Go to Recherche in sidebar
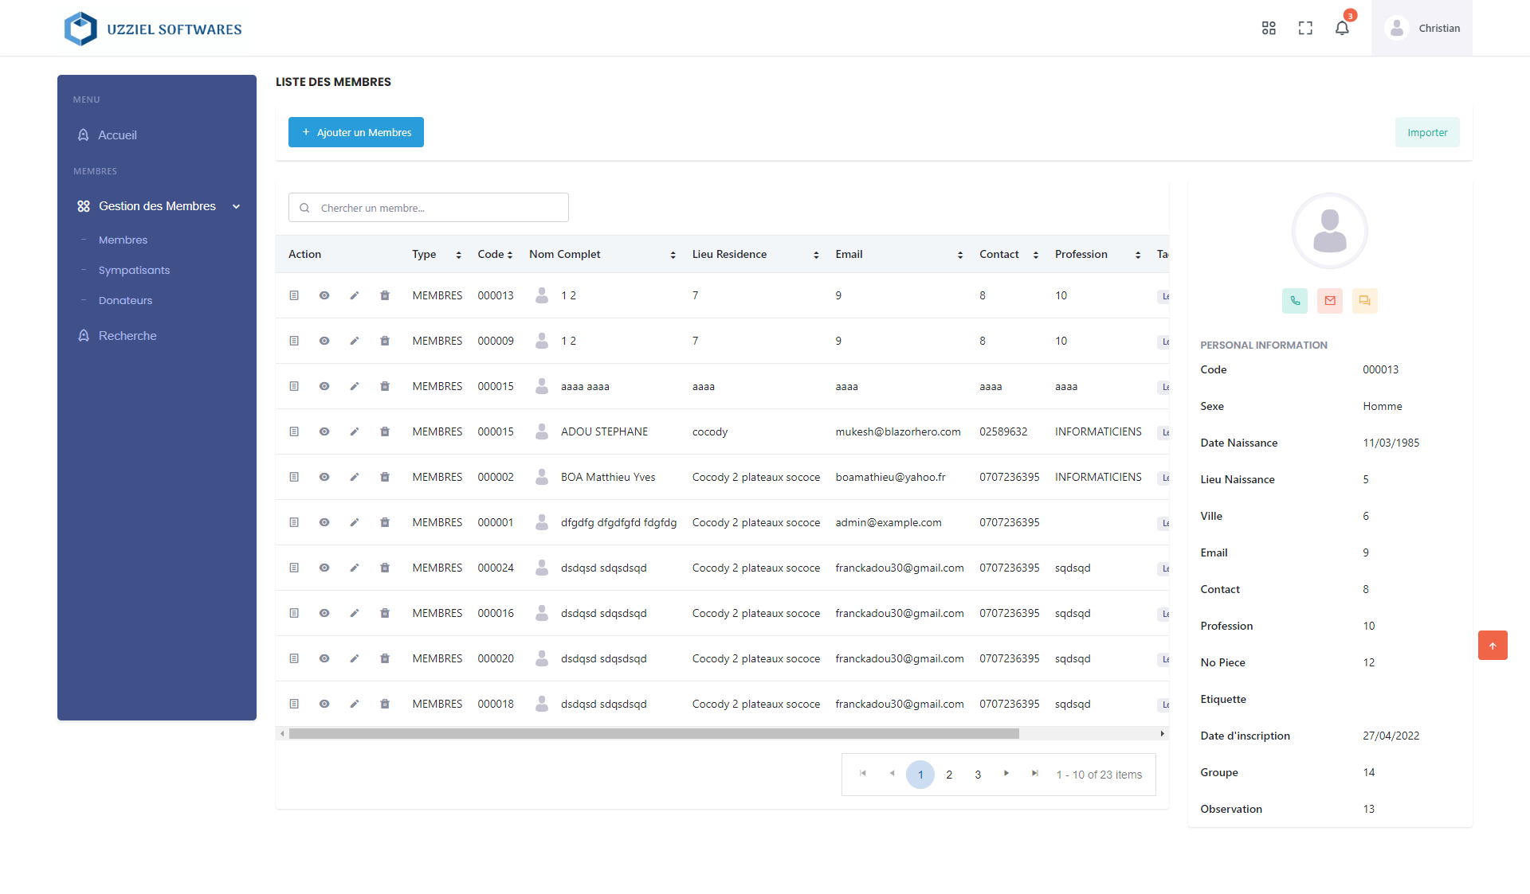The height and width of the screenshot is (894, 1530). click(x=127, y=336)
